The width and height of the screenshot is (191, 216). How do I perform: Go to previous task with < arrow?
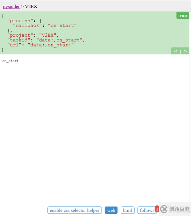175,51
